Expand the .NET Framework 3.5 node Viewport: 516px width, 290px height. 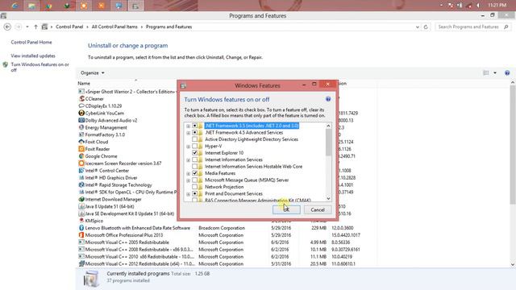point(188,126)
